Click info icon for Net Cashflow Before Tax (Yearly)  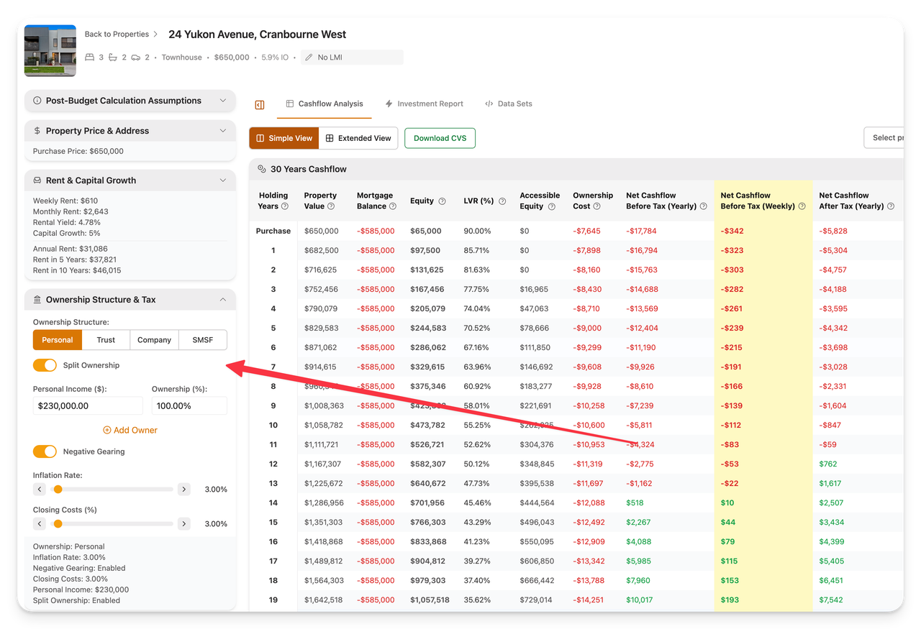[x=703, y=206]
